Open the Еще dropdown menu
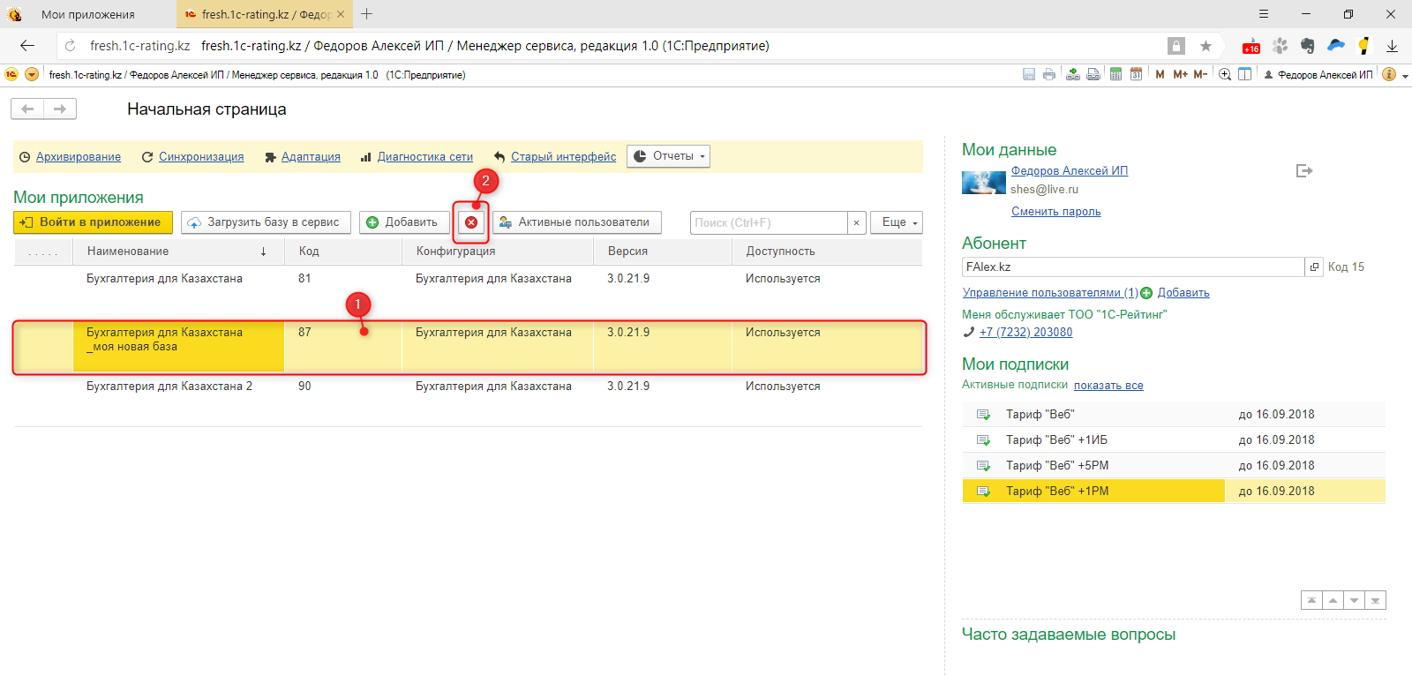 896,222
